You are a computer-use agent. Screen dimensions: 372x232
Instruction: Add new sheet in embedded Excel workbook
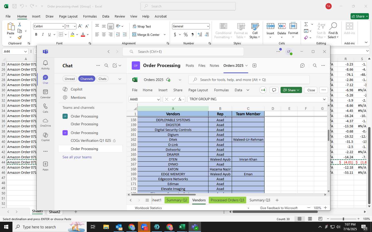277,200
